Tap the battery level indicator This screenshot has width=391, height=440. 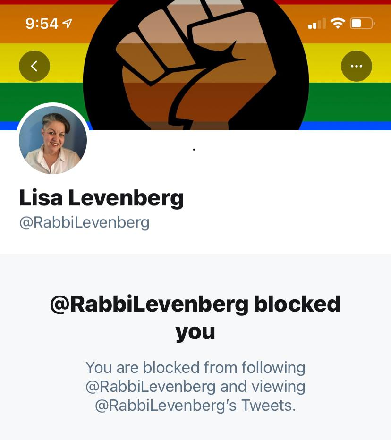(362, 23)
